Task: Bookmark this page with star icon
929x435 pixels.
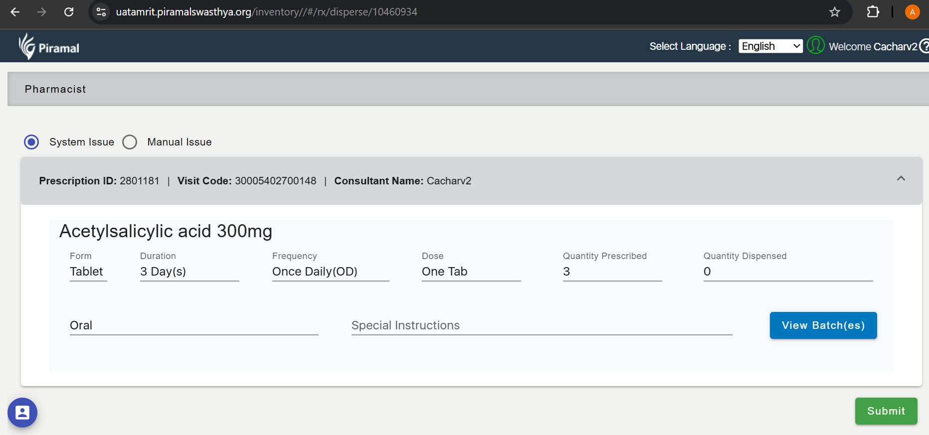Action: pyautogui.click(x=834, y=12)
